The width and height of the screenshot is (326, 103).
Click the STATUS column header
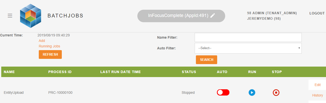[x=189, y=72]
